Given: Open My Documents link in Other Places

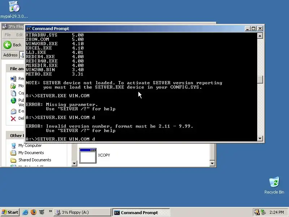Looking at the screenshot, I should [31, 153].
